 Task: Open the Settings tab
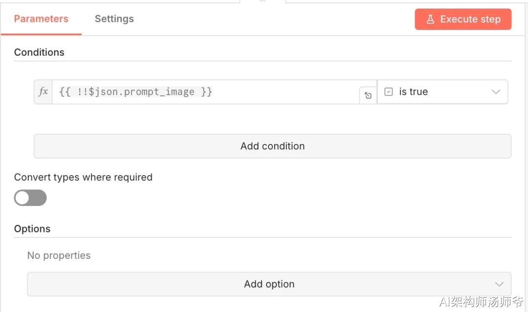point(114,19)
